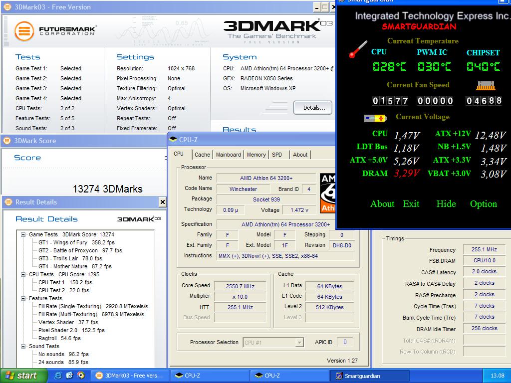Click the Smartguardian battery voltage icon
Viewport: 511px width, 383px height.
point(375,118)
